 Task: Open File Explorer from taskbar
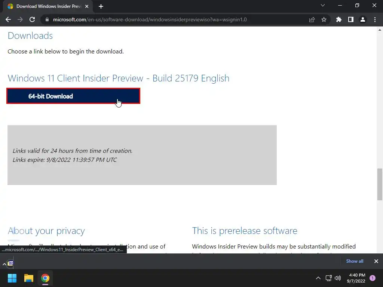[28, 278]
